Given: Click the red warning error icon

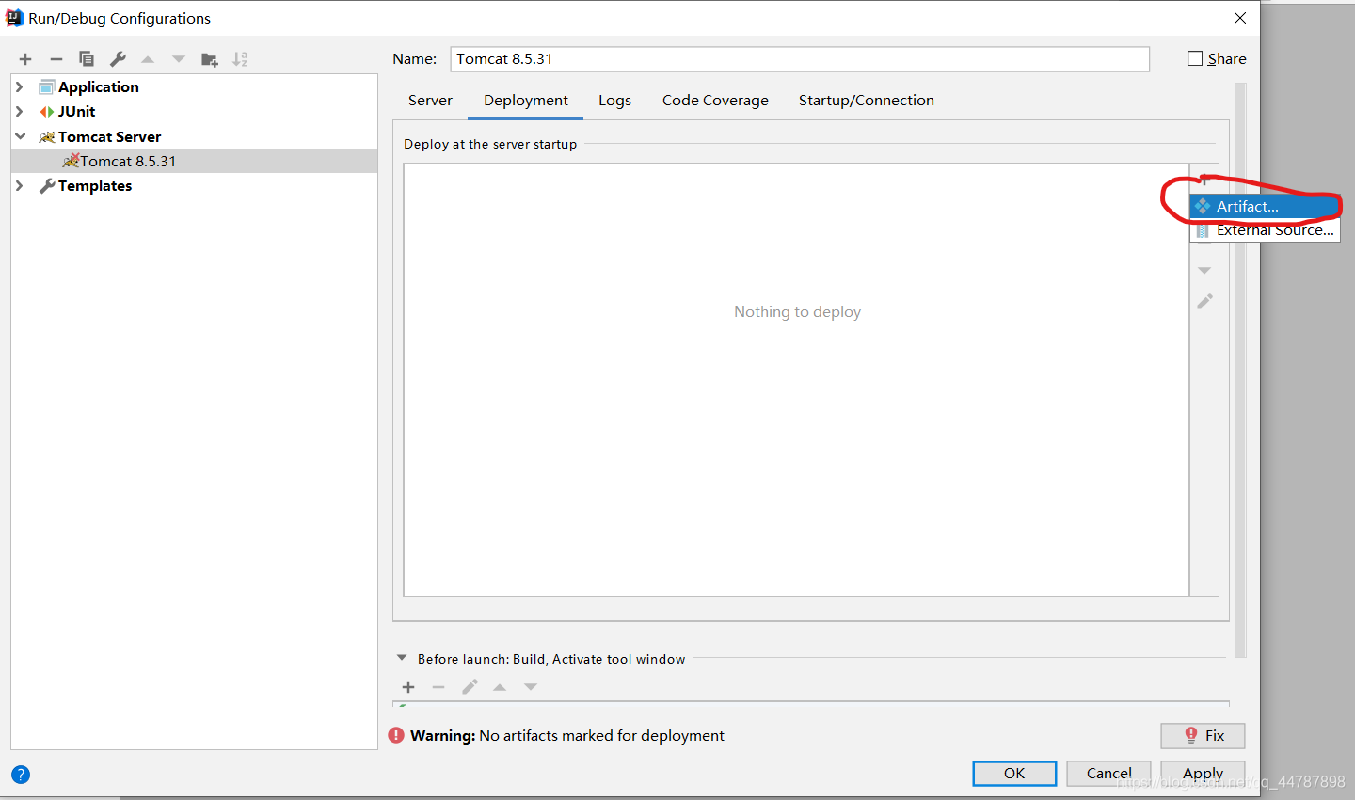Looking at the screenshot, I should point(396,735).
